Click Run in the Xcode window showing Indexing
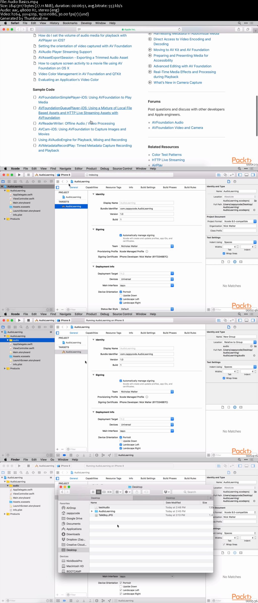The image size is (258, 603). tap(19, 175)
